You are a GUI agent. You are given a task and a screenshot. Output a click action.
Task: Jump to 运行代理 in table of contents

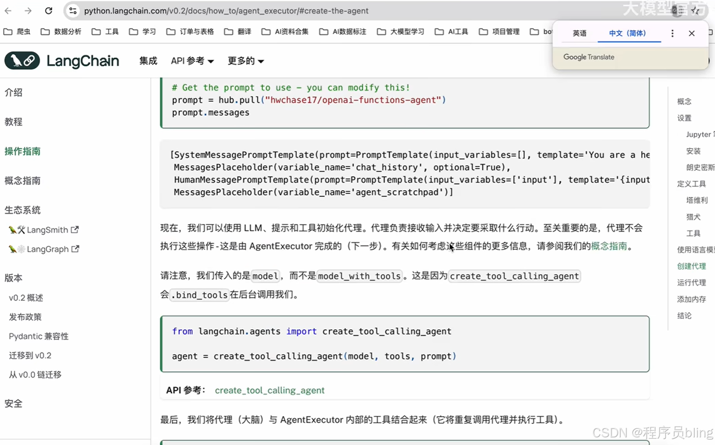coord(692,282)
